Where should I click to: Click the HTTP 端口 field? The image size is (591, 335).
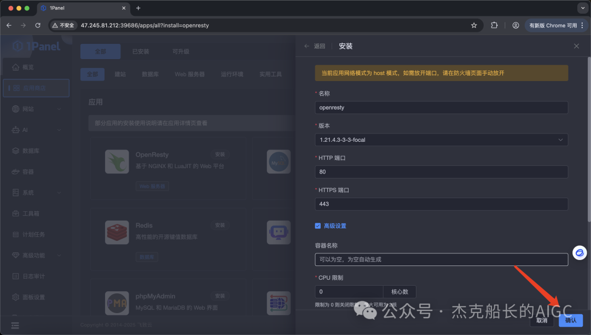(x=442, y=172)
